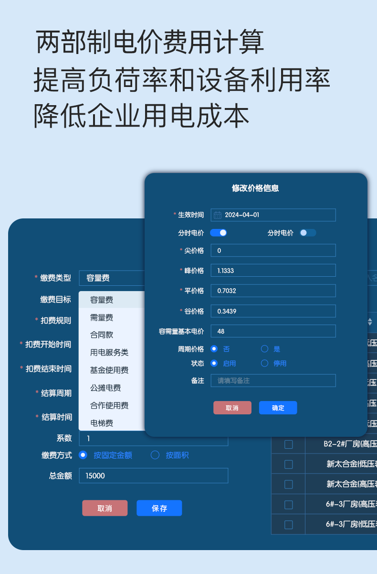377x574 pixels.
Task: Tick the checkbox for 6#-3厂房(低压 row
Action: coord(289,524)
